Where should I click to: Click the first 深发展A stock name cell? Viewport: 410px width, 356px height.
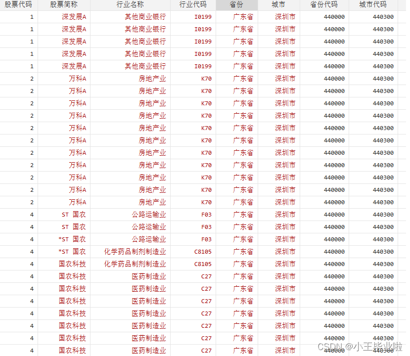click(x=74, y=17)
